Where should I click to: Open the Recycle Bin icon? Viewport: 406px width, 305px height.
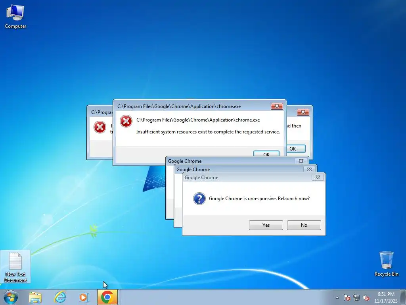(x=386, y=264)
